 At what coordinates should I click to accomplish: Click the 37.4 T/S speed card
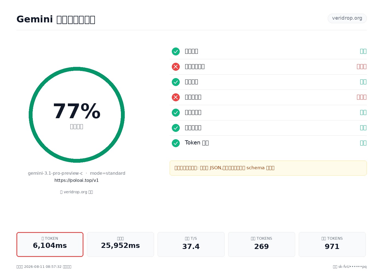pyautogui.click(x=191, y=244)
